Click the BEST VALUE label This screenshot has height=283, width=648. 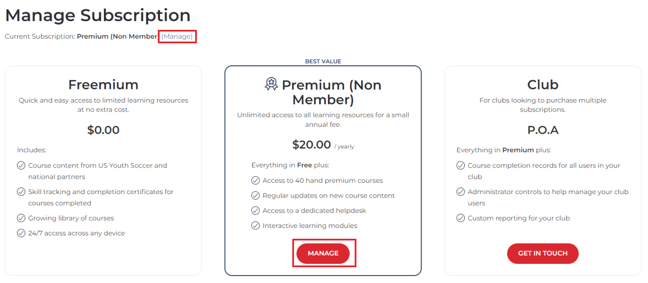323,61
